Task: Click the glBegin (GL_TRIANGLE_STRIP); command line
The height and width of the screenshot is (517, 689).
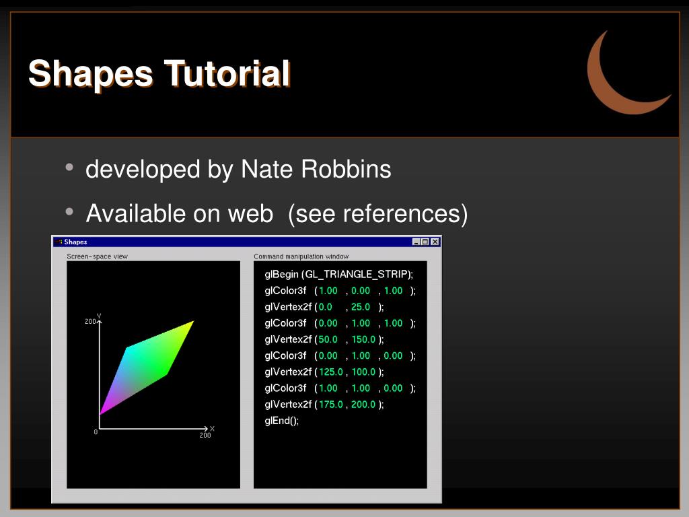Action: pos(339,275)
